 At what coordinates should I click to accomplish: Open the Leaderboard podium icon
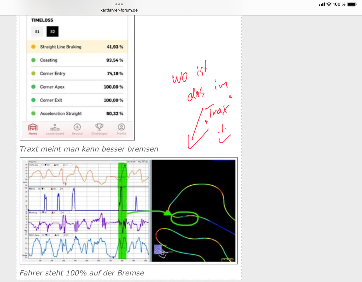coord(55,129)
